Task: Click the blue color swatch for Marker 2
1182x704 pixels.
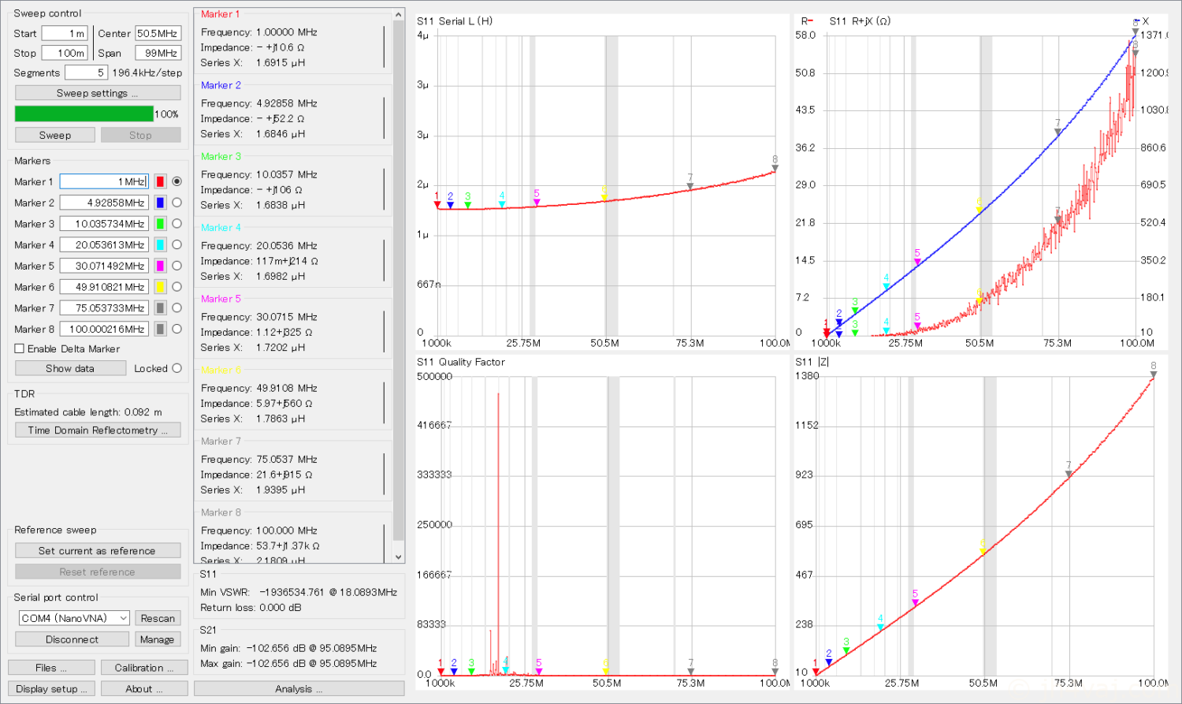Action: [160, 203]
